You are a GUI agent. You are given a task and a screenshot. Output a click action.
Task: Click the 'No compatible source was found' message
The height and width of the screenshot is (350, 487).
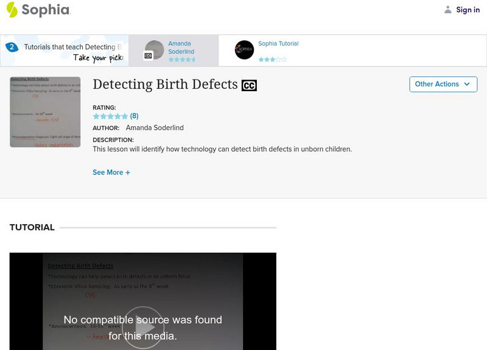pyautogui.click(x=143, y=328)
